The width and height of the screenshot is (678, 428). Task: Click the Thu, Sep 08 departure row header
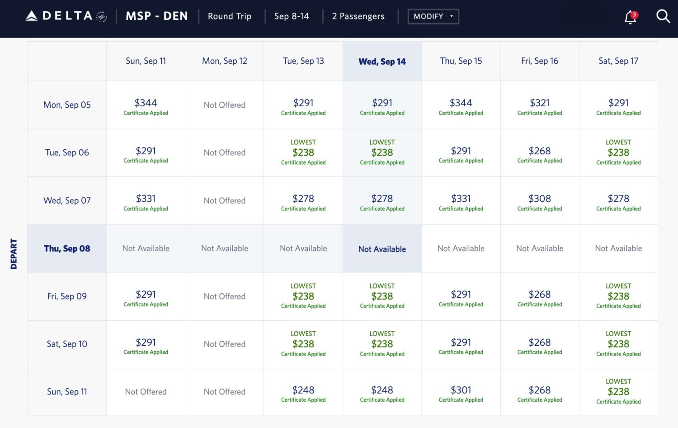tap(67, 248)
